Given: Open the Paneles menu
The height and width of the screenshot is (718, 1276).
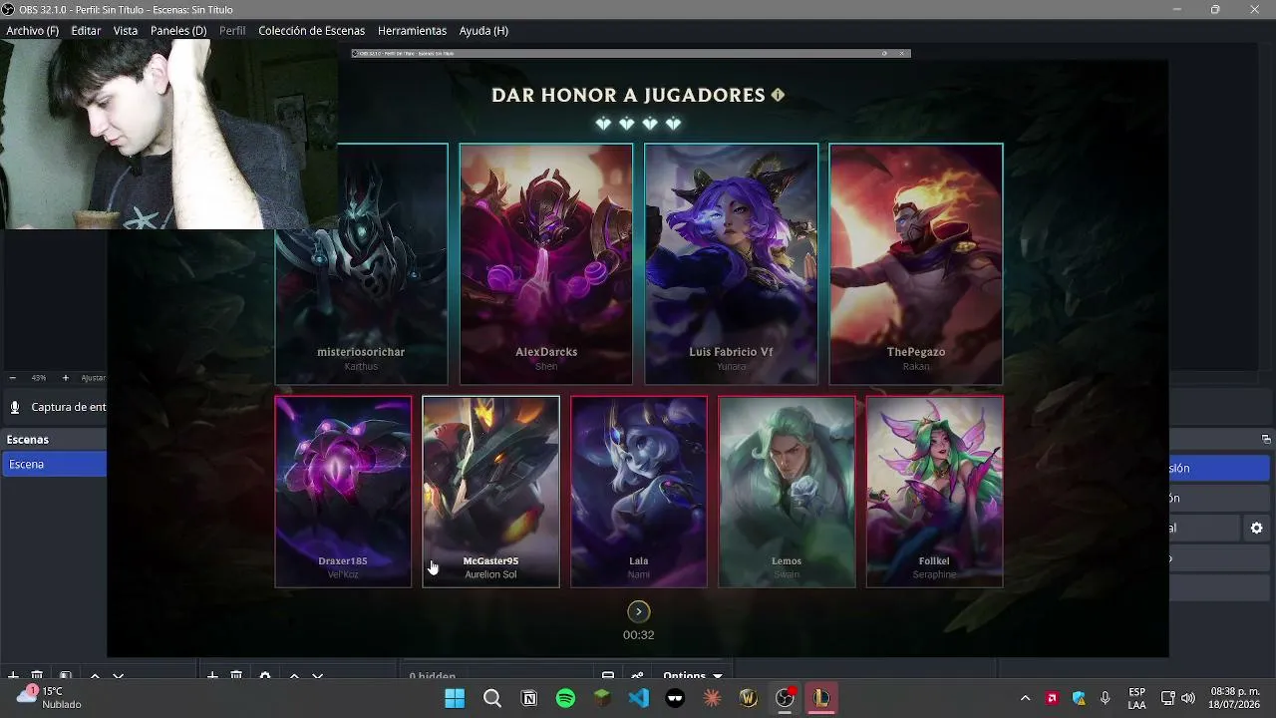Looking at the screenshot, I should pyautogui.click(x=178, y=31).
